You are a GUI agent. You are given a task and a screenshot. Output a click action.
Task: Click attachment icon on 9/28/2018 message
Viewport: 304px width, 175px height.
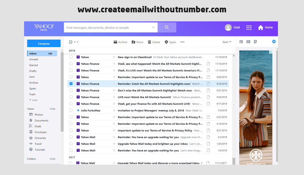pos(208,77)
